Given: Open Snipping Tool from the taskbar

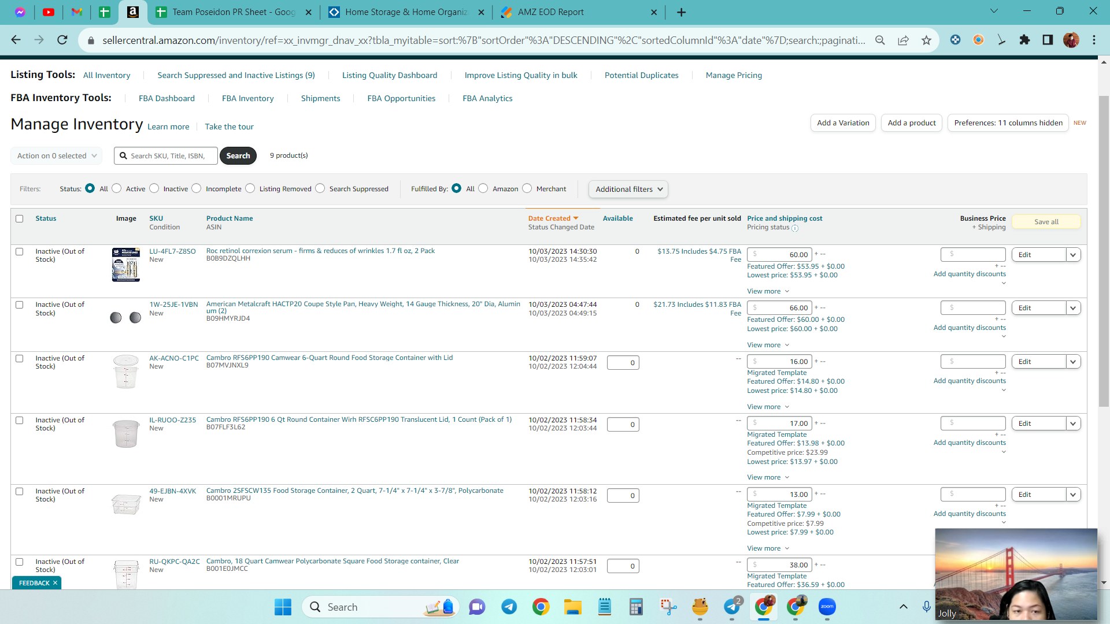Looking at the screenshot, I should (668, 607).
